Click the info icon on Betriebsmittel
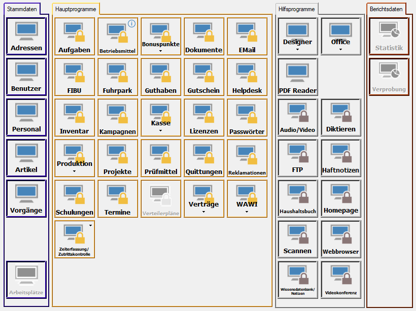Screen dimensions: 416x311 pyautogui.click(x=132, y=24)
